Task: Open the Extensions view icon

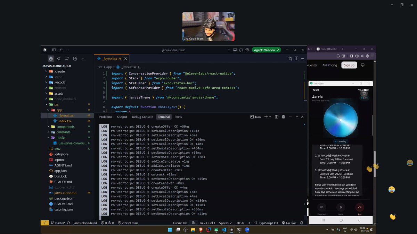Action: coord(75,59)
